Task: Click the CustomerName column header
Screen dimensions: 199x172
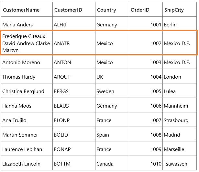Action: 27,9
